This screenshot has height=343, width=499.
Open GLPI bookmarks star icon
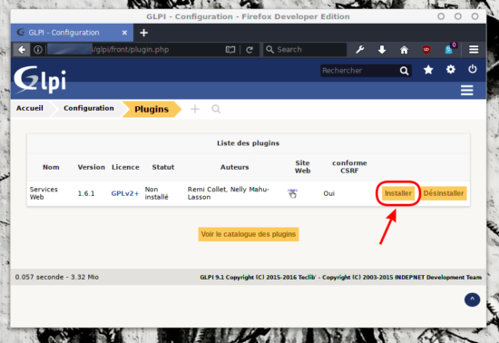point(428,70)
